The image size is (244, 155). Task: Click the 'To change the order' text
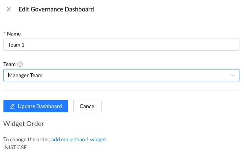(x=27, y=139)
